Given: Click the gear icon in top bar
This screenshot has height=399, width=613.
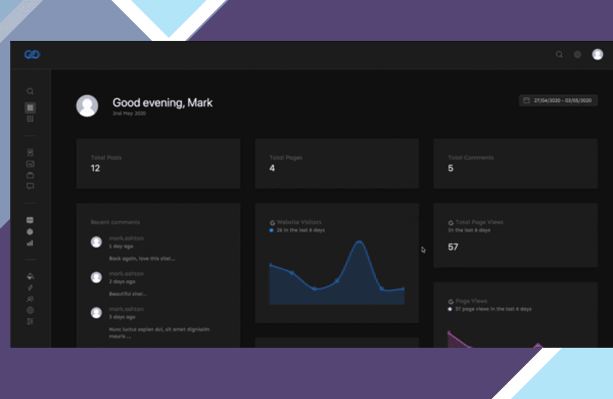Looking at the screenshot, I should pyautogui.click(x=578, y=55).
